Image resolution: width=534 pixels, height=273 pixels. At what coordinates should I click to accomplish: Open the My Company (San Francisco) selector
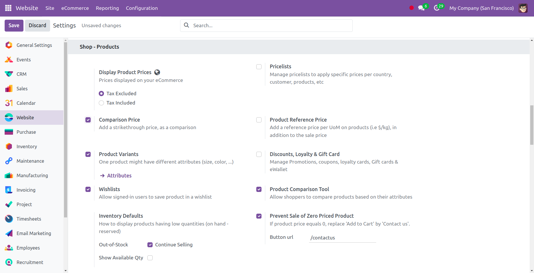(482, 8)
